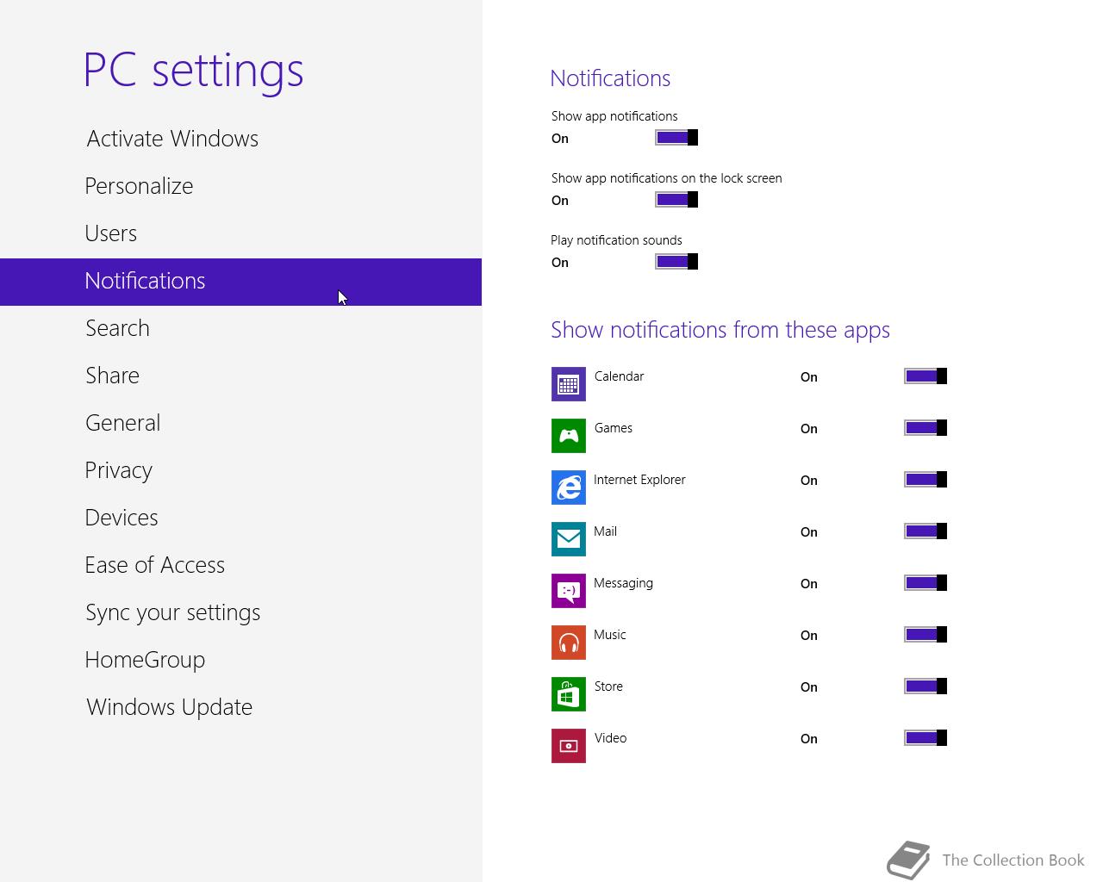Disable Video notifications toggle
The width and height of the screenshot is (1103, 882).
coord(925,738)
